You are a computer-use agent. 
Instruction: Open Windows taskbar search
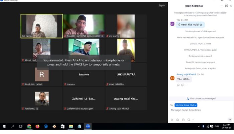click(12, 126)
